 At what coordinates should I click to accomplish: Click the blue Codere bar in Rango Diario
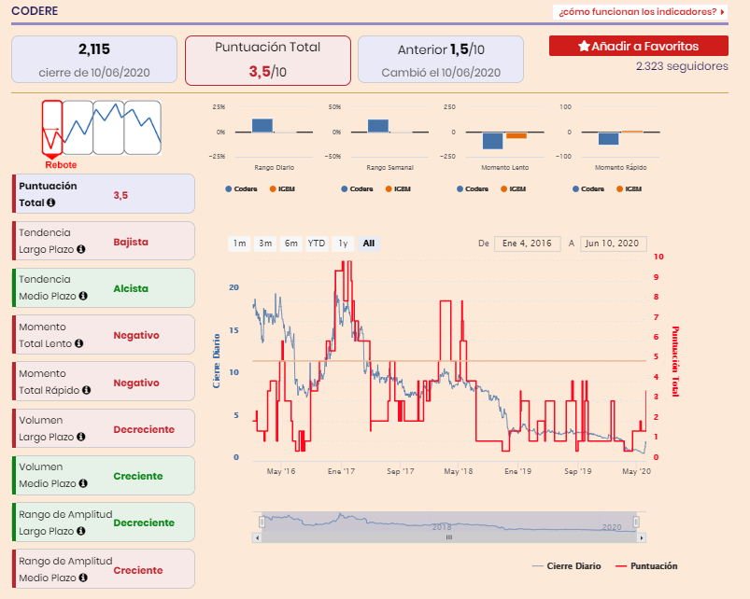(262, 126)
